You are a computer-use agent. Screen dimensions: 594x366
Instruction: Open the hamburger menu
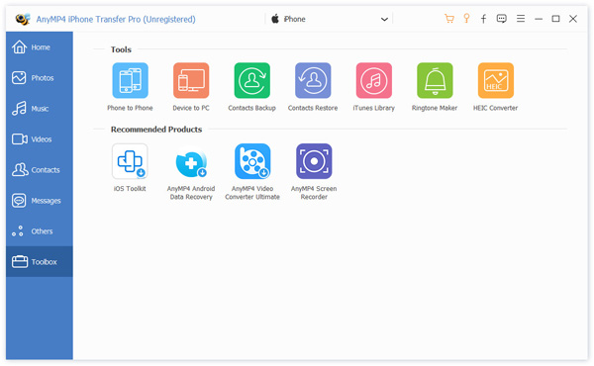point(521,19)
